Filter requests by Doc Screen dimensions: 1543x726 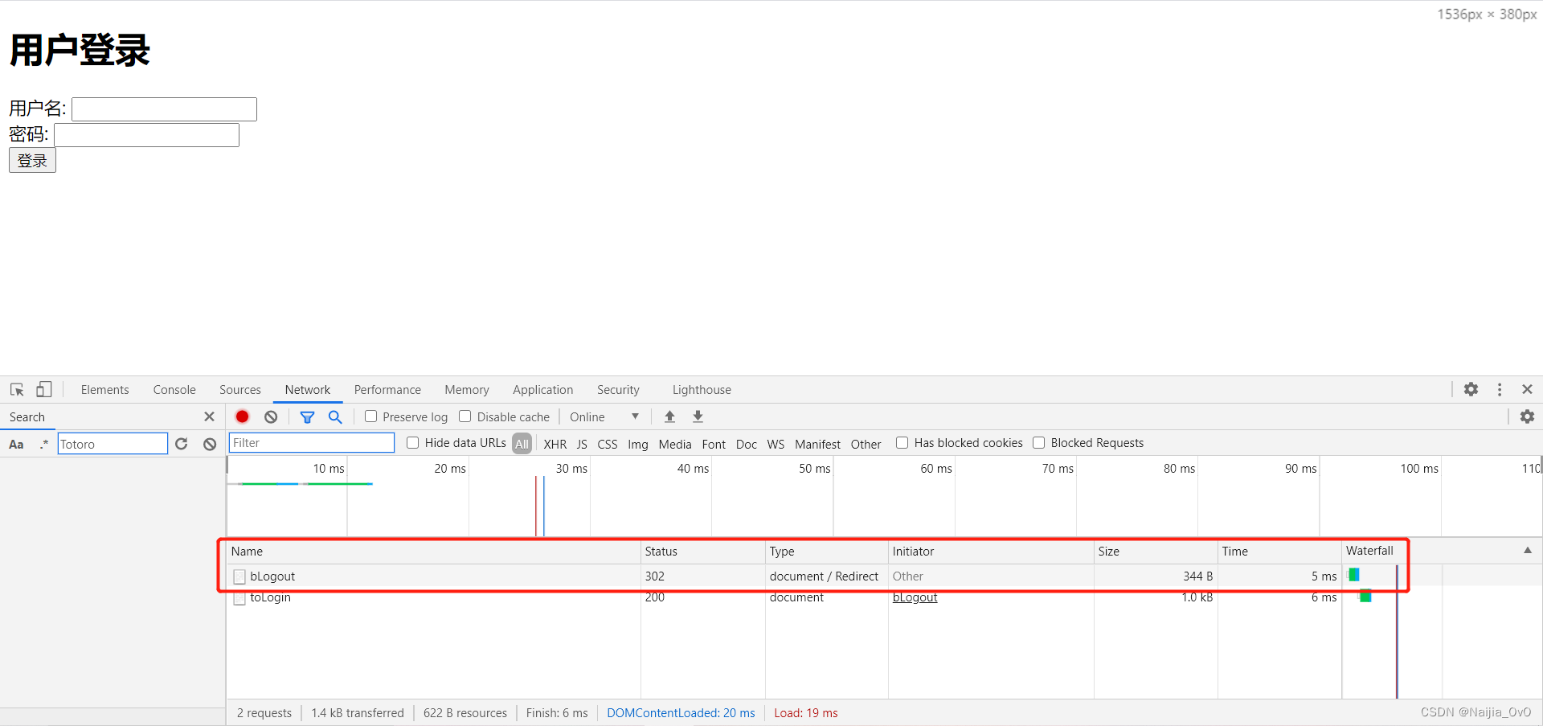point(747,444)
